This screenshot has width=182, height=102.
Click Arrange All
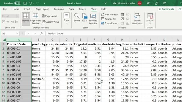[108, 19]
